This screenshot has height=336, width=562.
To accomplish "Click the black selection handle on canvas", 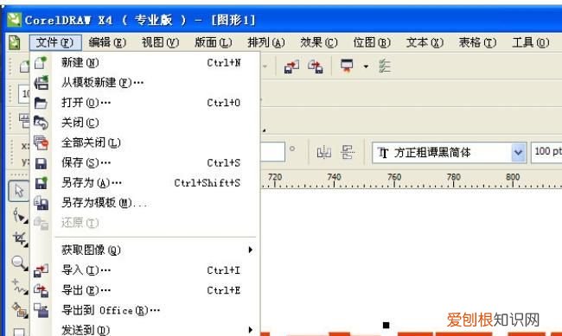I will click(x=386, y=326).
